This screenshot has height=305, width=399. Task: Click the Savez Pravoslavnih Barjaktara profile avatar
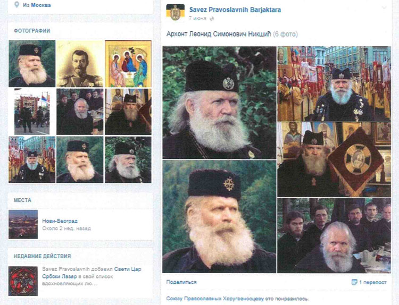point(176,12)
